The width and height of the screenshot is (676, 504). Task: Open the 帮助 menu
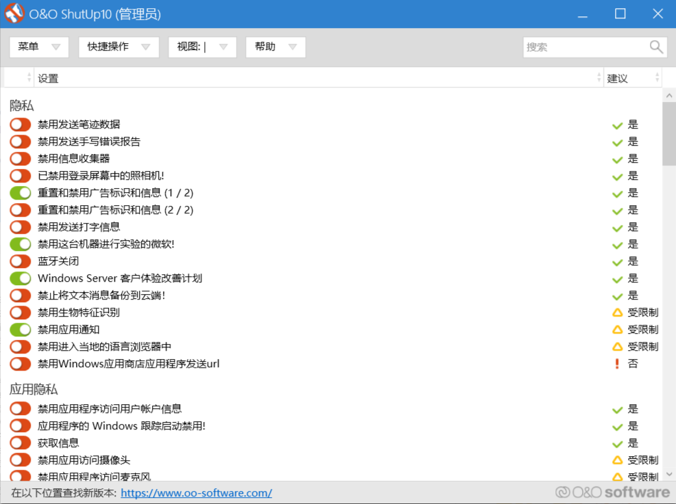pos(275,47)
